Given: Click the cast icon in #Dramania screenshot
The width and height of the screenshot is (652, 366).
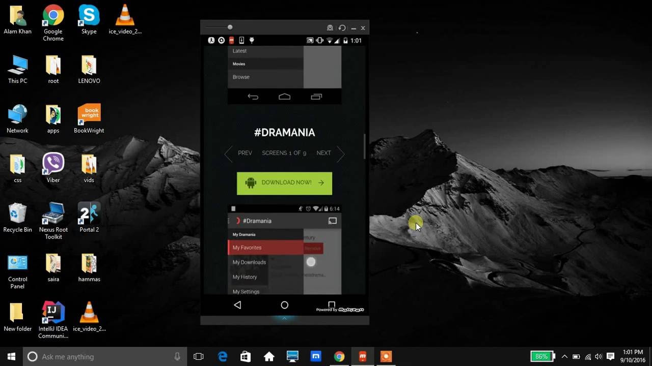Looking at the screenshot, I should click(x=332, y=221).
